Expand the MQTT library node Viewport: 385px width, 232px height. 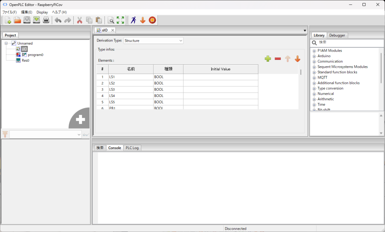pos(314,78)
